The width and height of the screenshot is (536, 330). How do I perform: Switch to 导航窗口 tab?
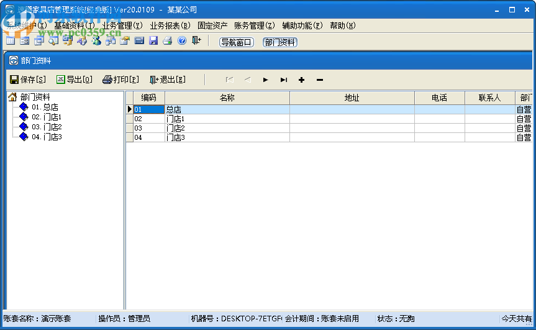(237, 42)
